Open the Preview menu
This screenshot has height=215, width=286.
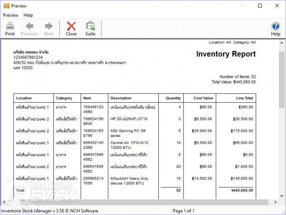pyautogui.click(x=11, y=15)
